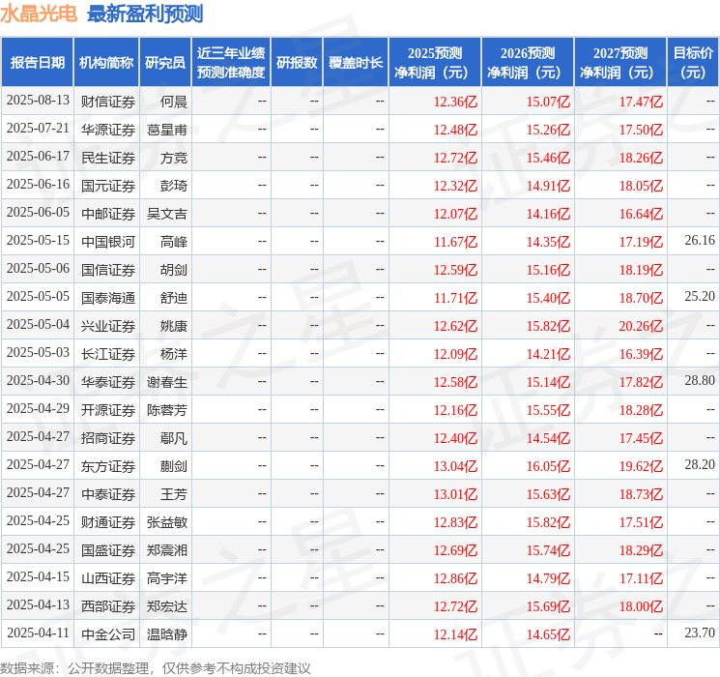
Task: Click 中国银河 institution cell
Action: coord(108,241)
